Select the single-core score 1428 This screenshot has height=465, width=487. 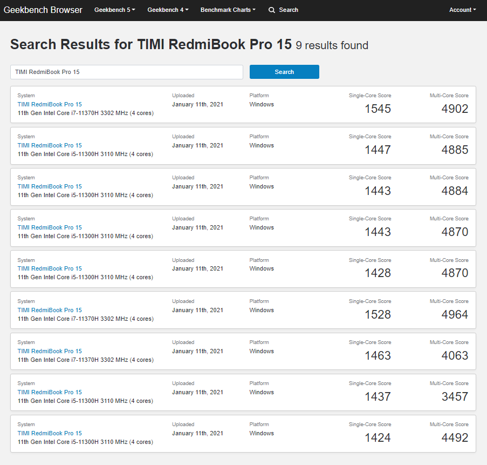(x=378, y=273)
